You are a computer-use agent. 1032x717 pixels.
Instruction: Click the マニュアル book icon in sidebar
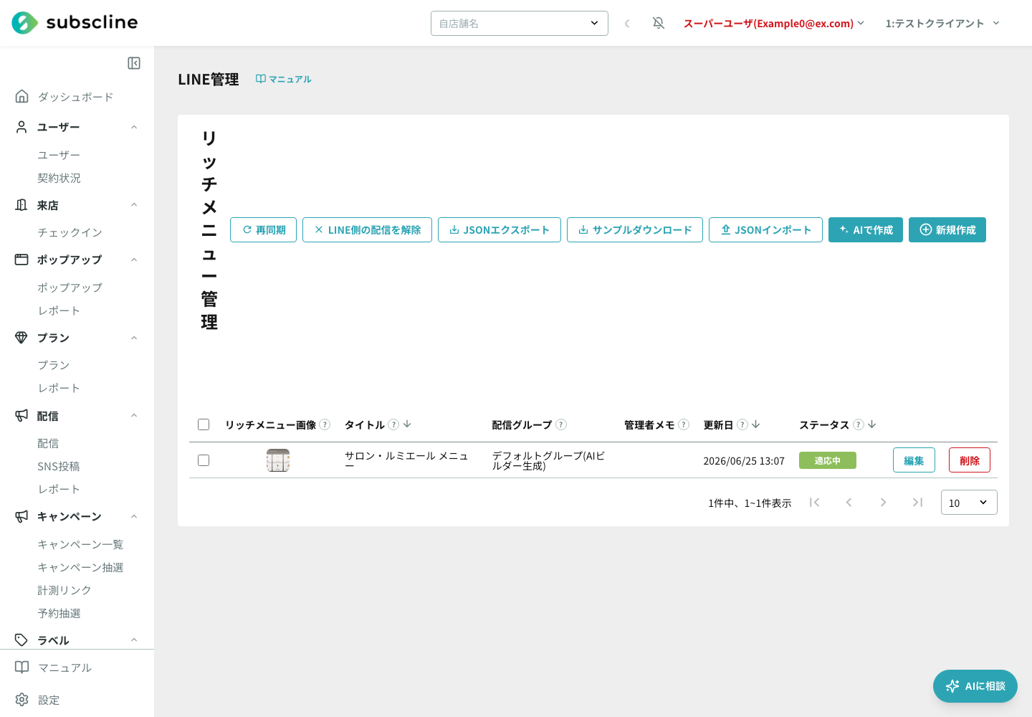22,668
